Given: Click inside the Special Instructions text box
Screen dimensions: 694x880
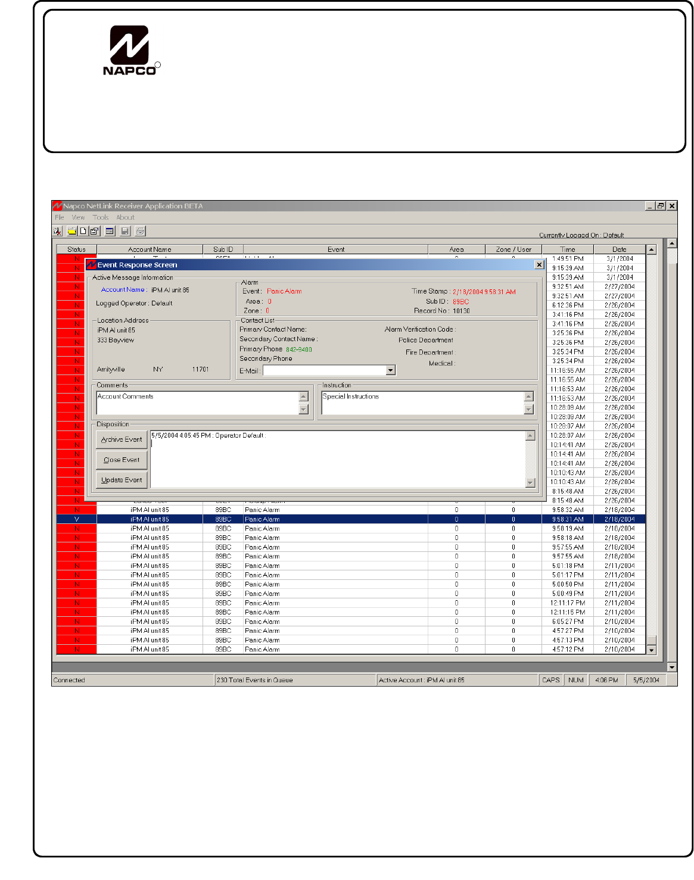Looking at the screenshot, I should tap(422, 402).
